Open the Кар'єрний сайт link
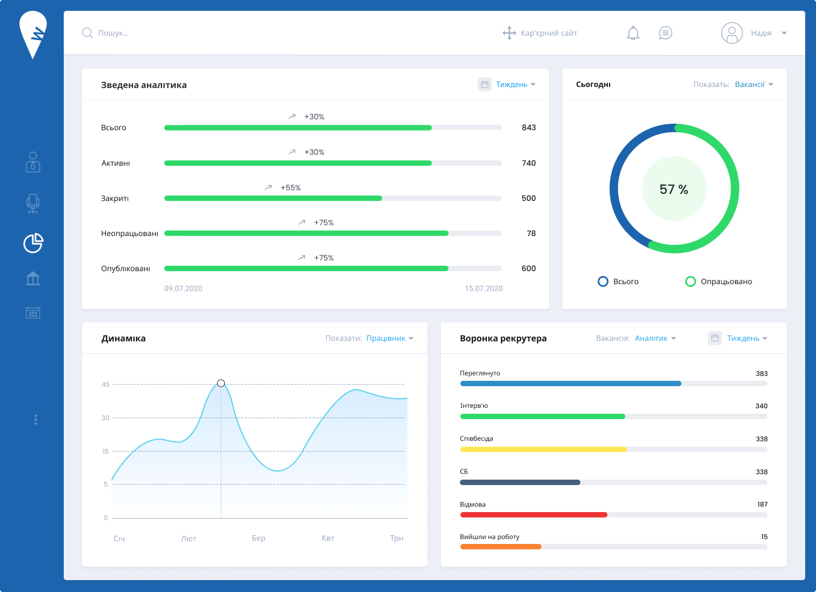The height and width of the screenshot is (592, 816). 540,33
